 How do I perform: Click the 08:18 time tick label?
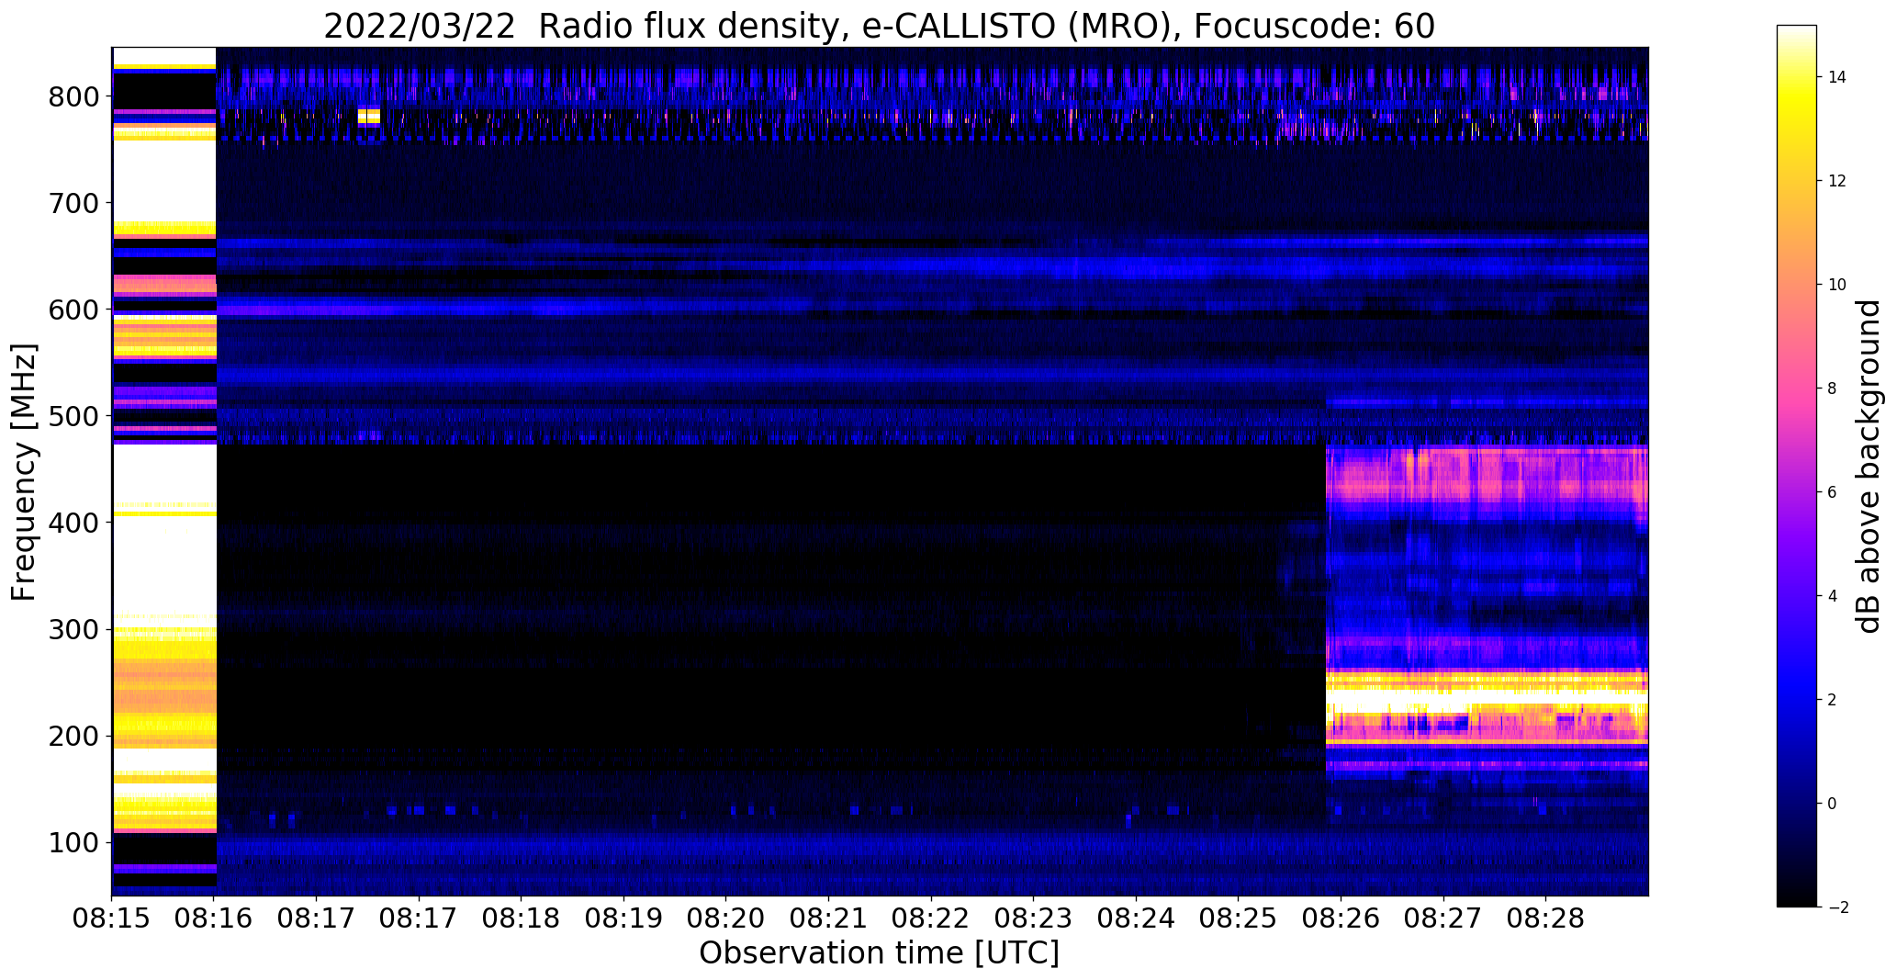[522, 919]
